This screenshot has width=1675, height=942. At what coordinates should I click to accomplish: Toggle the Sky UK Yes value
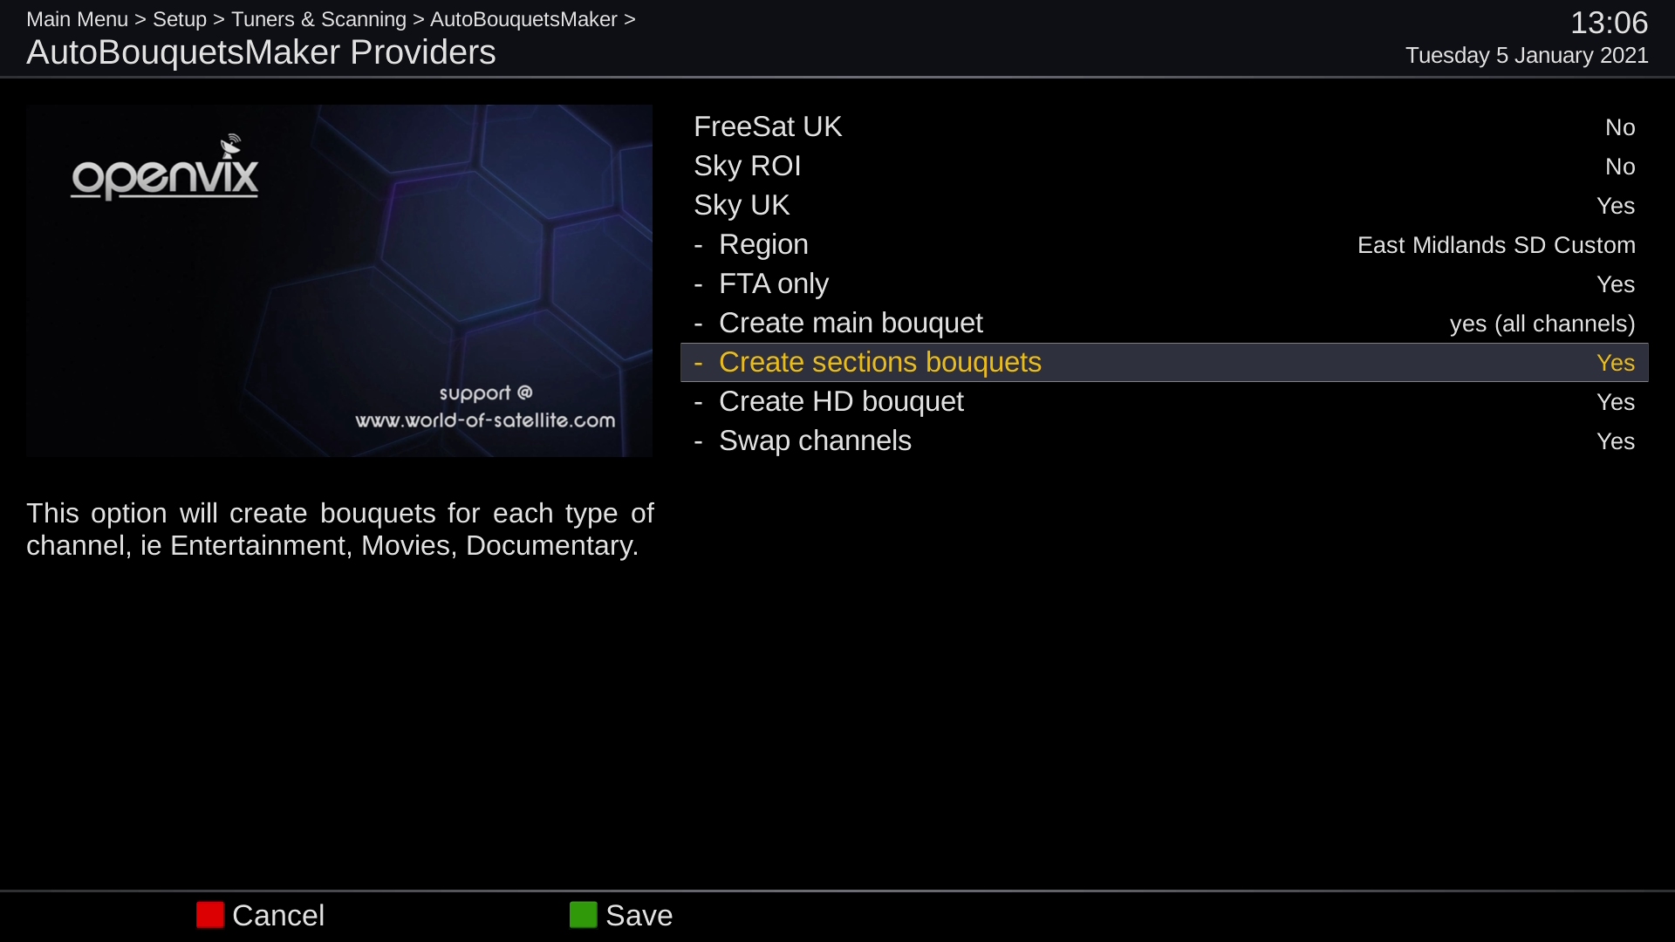(1616, 206)
